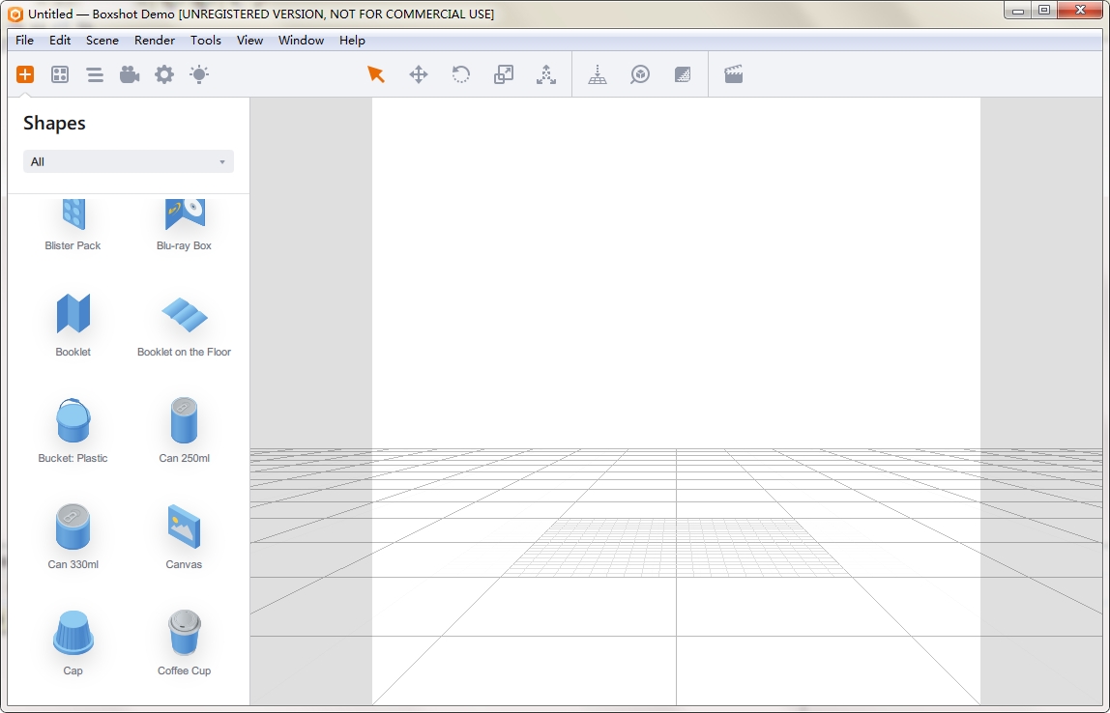Pick the resize scale tool

[x=504, y=74]
